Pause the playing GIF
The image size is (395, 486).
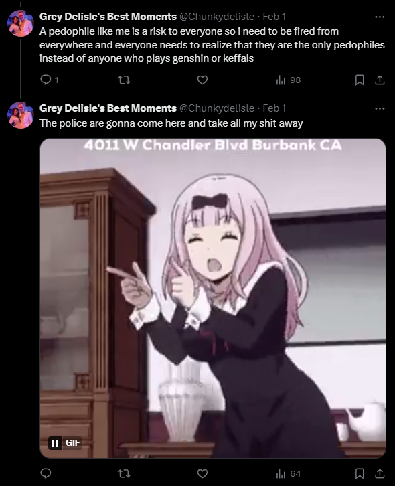tap(55, 443)
